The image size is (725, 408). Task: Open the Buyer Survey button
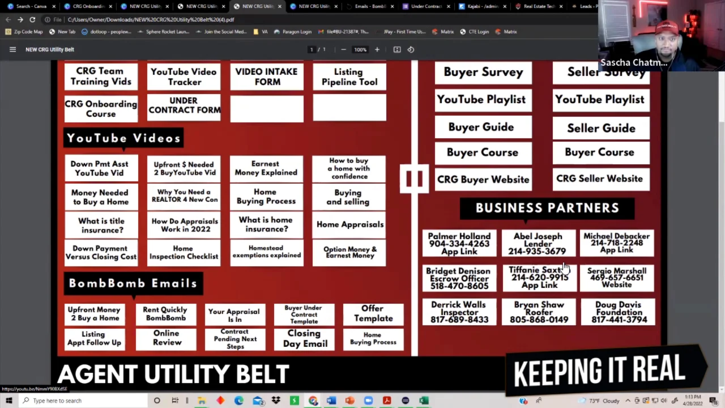tap(483, 72)
